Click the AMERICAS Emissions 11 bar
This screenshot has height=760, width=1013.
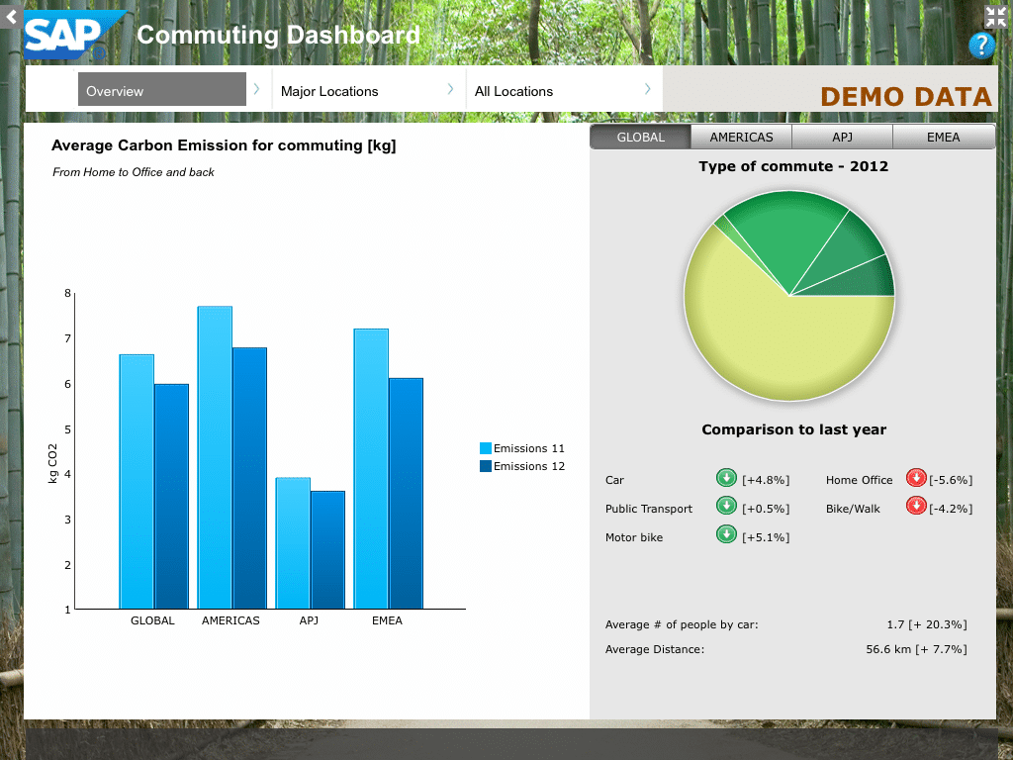tap(215, 457)
